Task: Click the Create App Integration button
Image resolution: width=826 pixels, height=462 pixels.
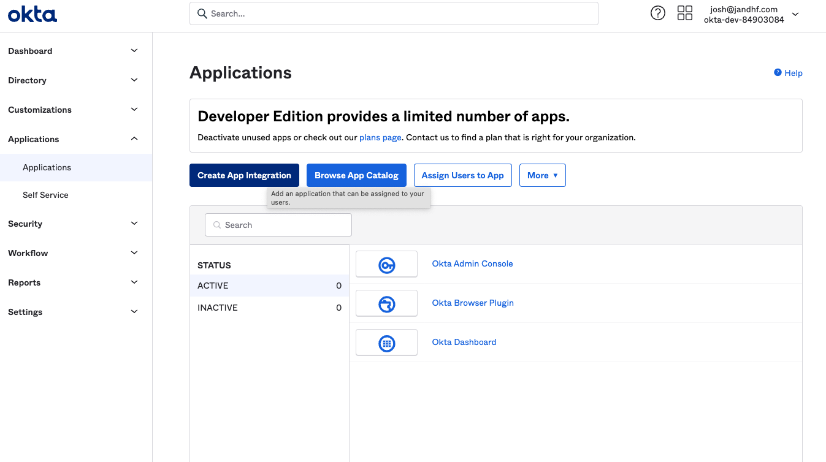Action: point(244,175)
